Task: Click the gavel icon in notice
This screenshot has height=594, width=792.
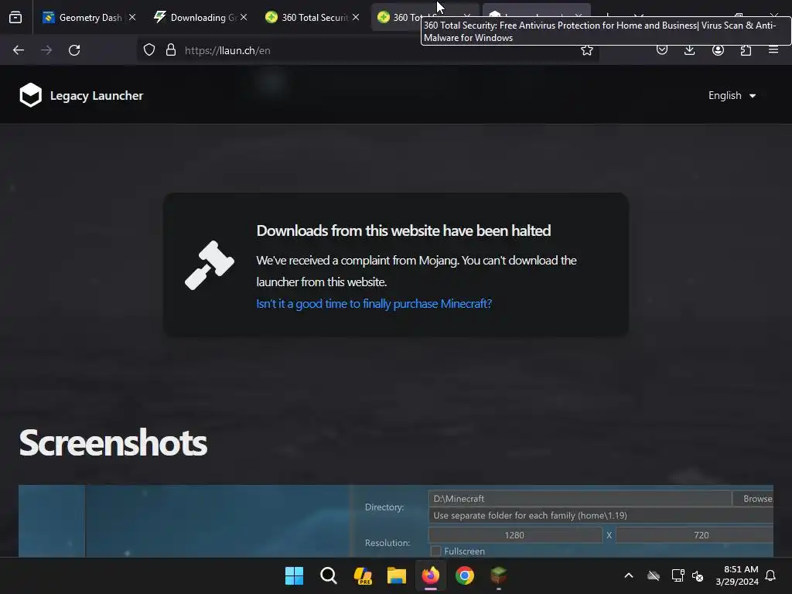Action: coord(209,265)
